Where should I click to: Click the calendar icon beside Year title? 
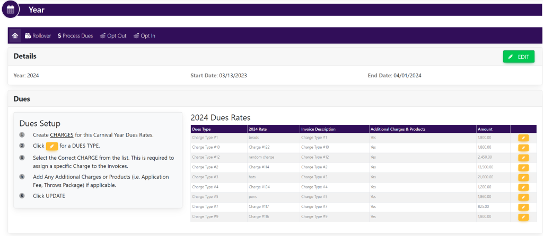pyautogui.click(x=10, y=10)
